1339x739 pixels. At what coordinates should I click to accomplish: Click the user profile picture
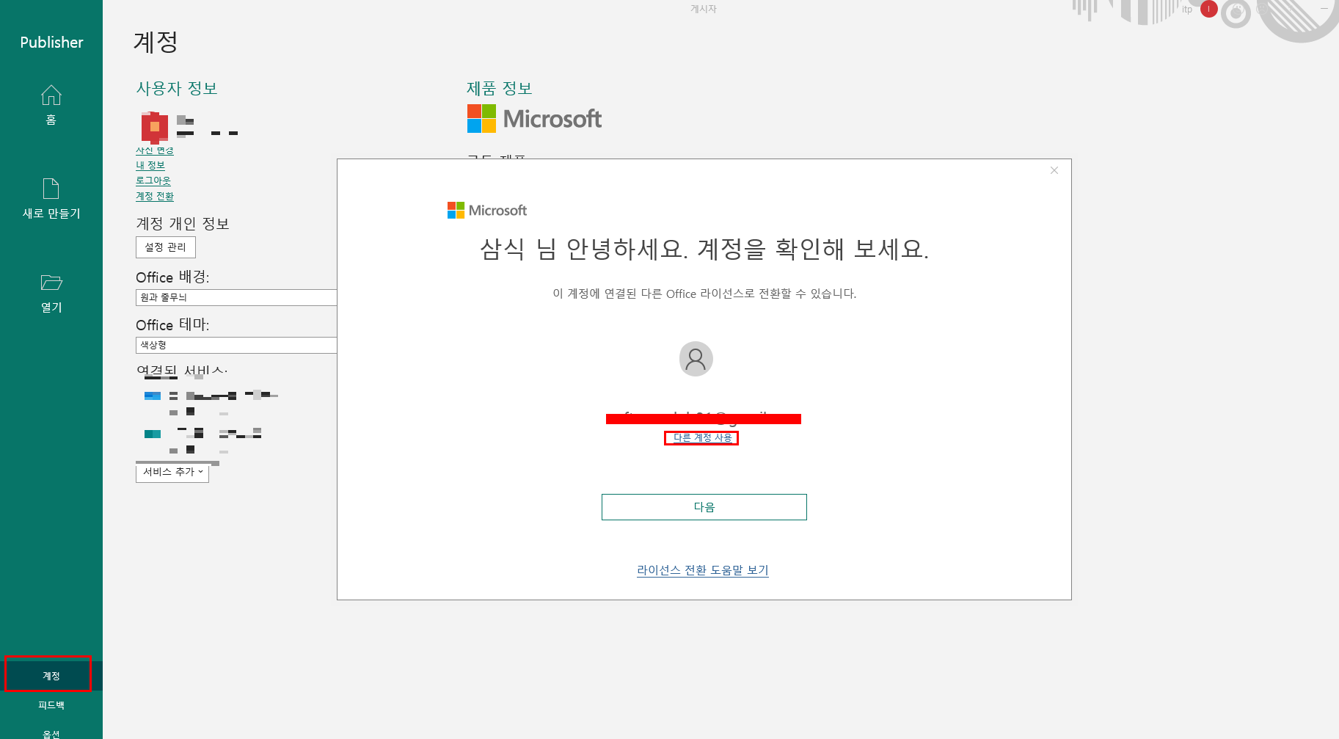pos(154,126)
